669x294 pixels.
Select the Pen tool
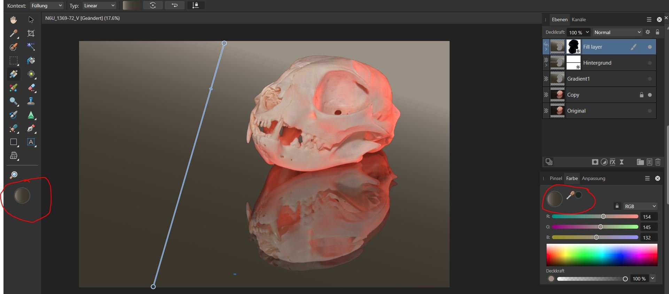31,128
